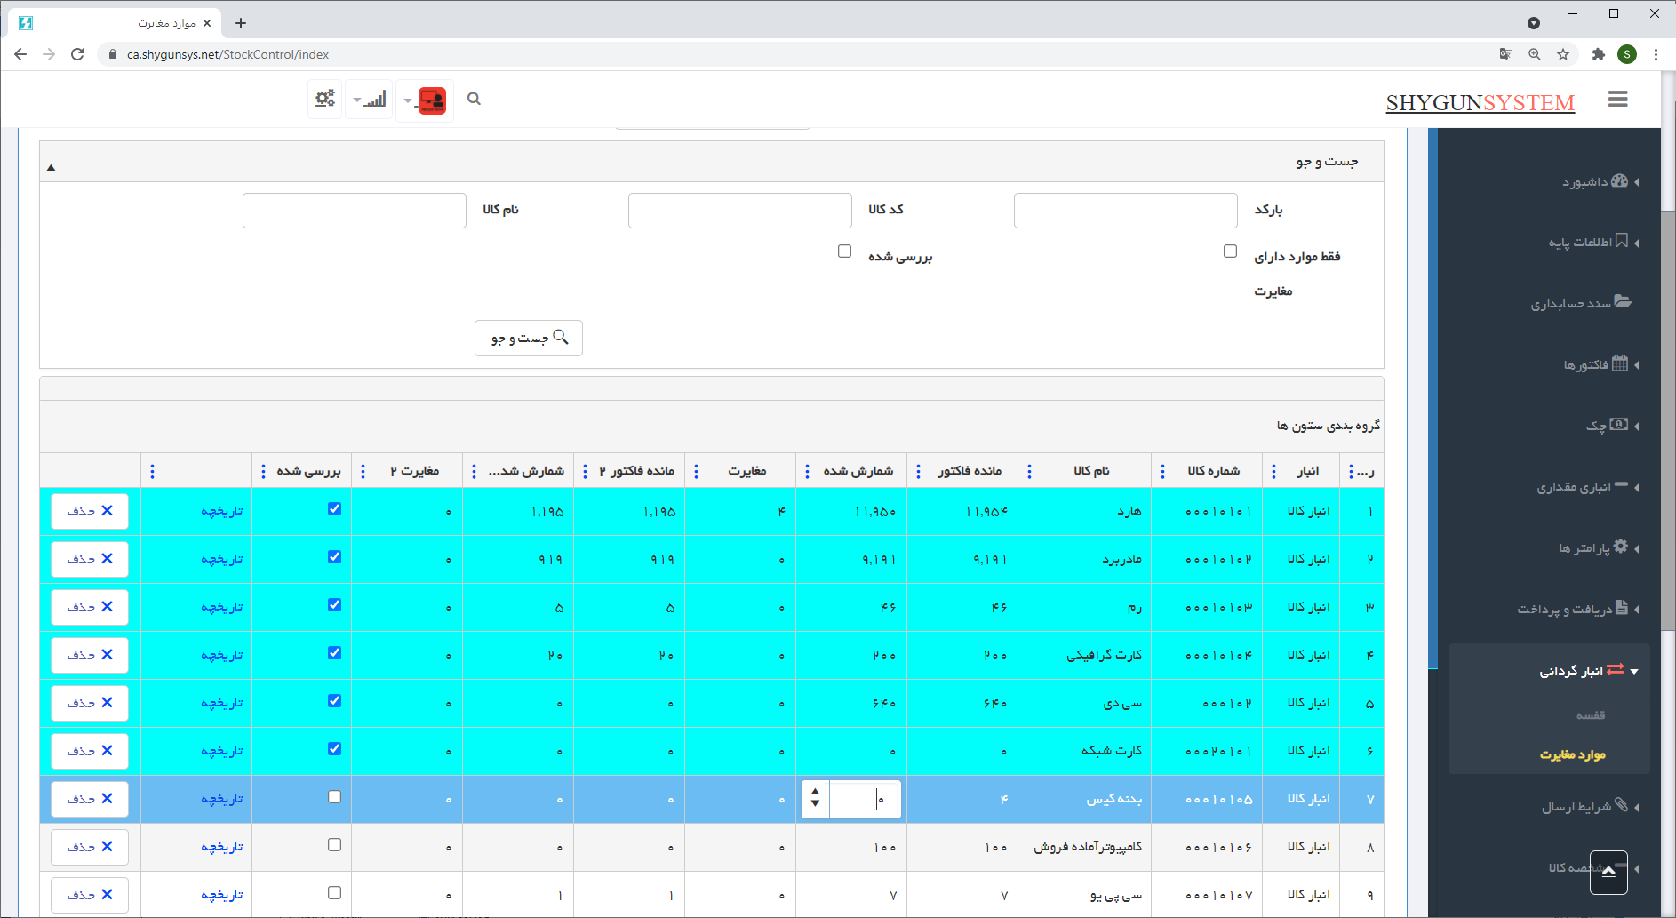Click the حذف button for row 3
This screenshot has width=1676, height=918.
tap(90, 607)
